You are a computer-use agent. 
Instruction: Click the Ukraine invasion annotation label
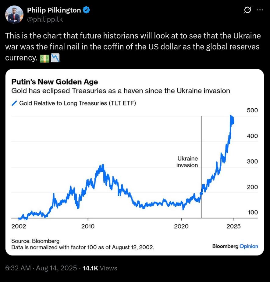tap(187, 162)
